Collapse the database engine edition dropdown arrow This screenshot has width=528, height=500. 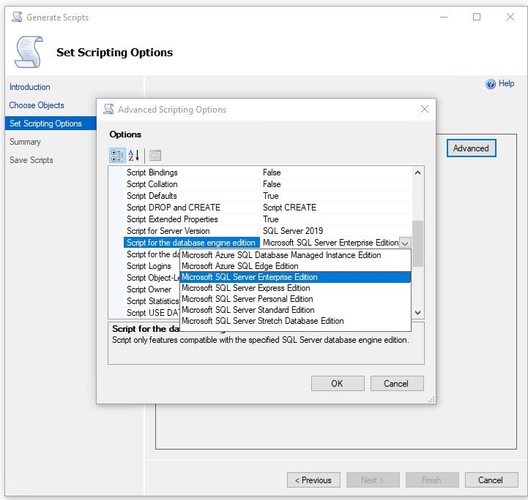point(406,243)
